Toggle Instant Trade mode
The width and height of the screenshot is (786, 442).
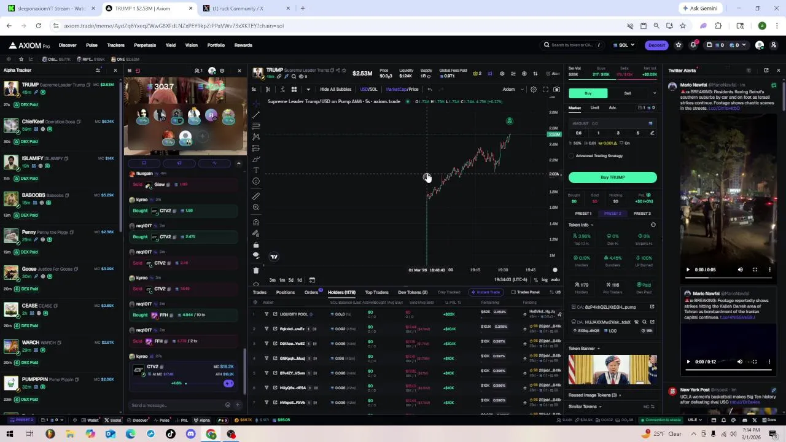485,292
